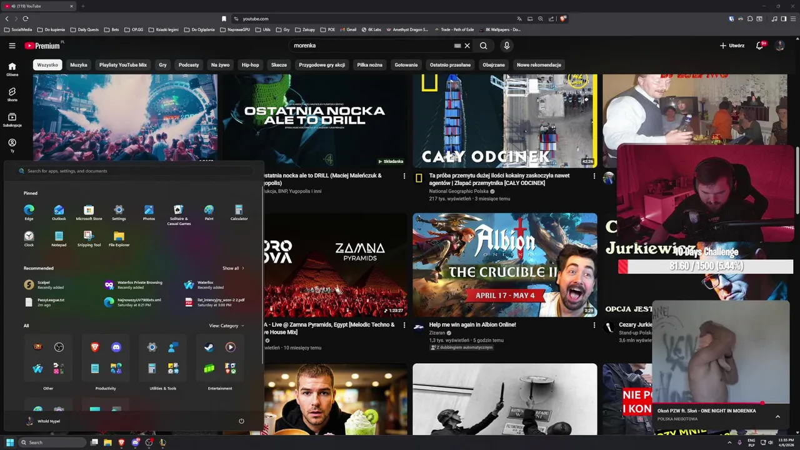
Task: Open Solitaire & Casual Games
Action: [179, 214]
